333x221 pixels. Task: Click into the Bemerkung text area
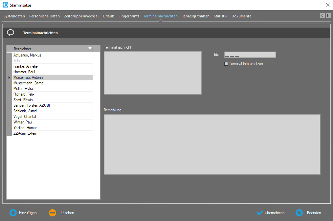pyautogui.click(x=212, y=144)
